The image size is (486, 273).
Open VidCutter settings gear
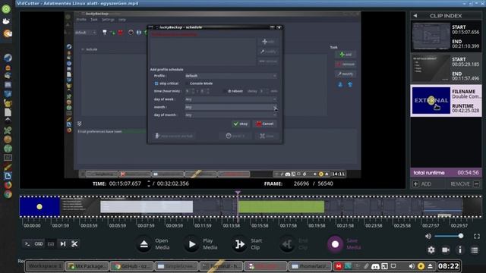[431, 249]
